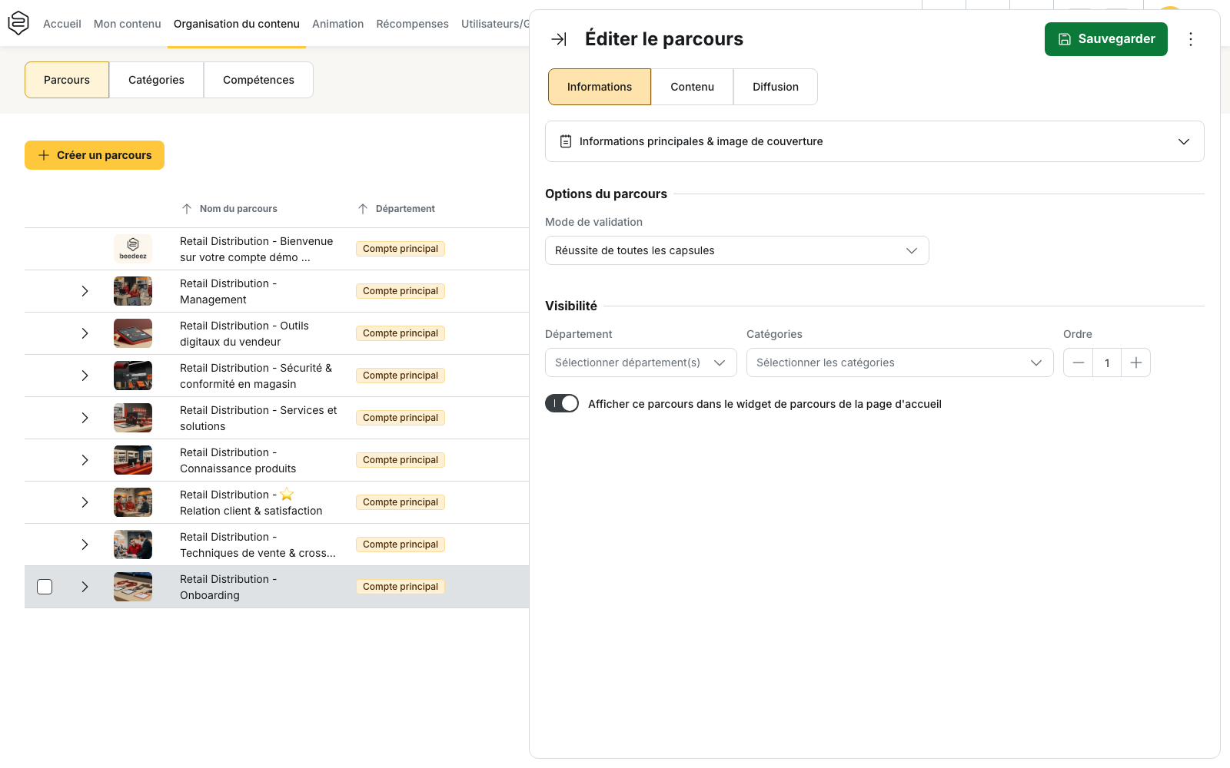Collapse the edit panel with arrow icon
This screenshot has width=1230, height=768.
click(x=559, y=39)
